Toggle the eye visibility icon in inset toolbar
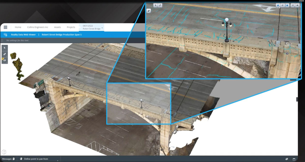The height and width of the screenshot is (162, 305). tap(297, 5)
